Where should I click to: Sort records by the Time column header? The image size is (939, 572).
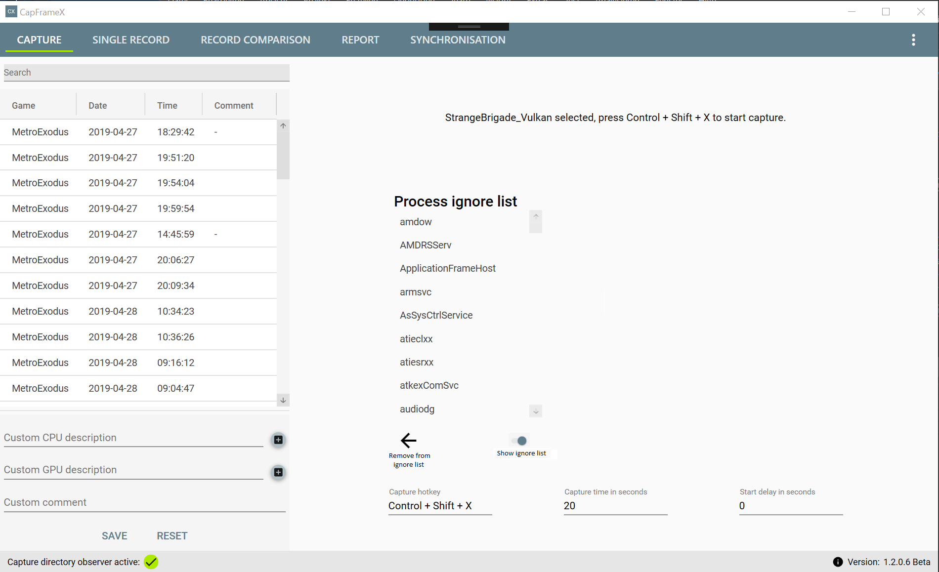[174, 105]
